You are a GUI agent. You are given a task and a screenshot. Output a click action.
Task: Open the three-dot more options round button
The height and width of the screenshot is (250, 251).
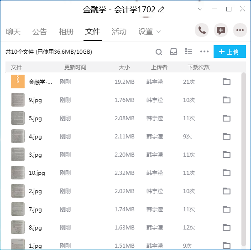tap(240, 30)
